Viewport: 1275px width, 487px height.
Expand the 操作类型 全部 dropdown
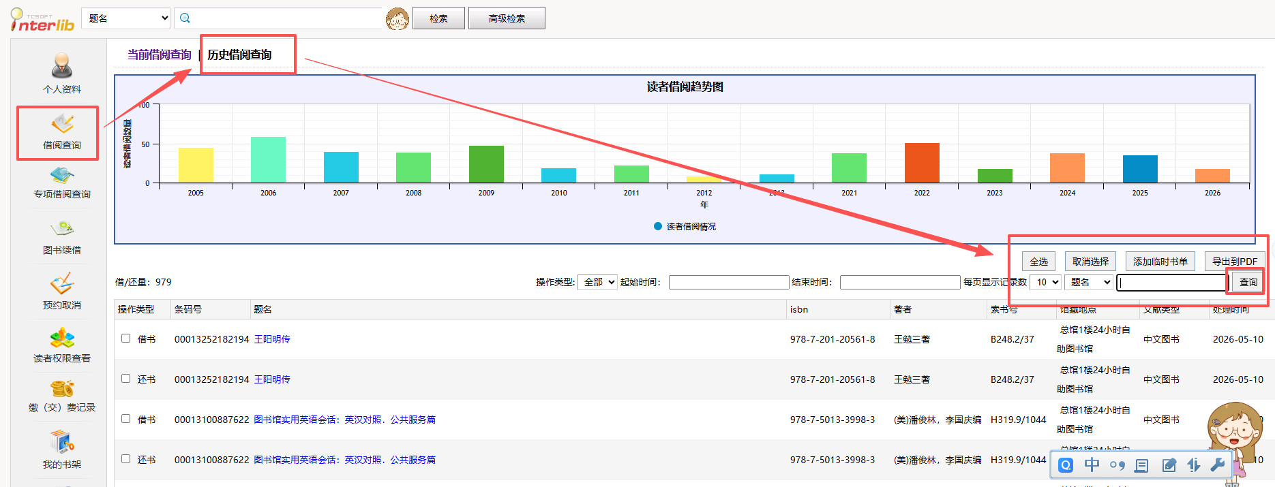pyautogui.click(x=597, y=282)
